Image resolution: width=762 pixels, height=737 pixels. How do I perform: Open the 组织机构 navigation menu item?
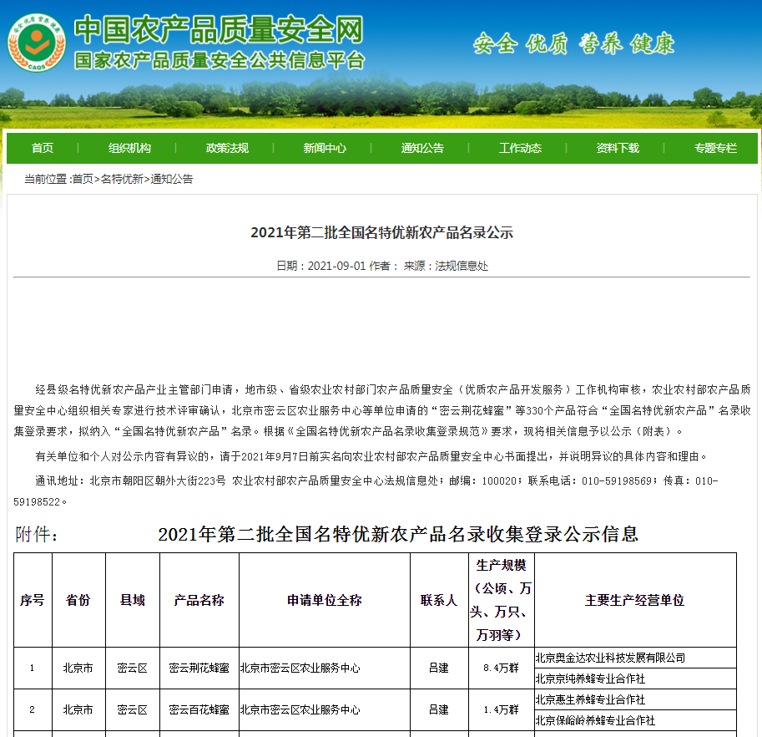pyautogui.click(x=129, y=148)
